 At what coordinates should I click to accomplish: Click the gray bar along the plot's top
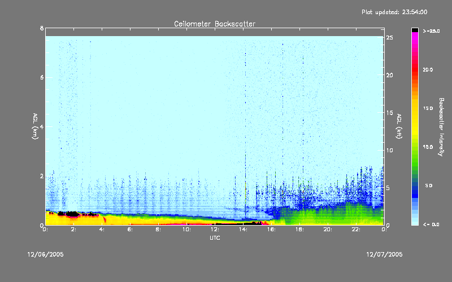[215, 32]
